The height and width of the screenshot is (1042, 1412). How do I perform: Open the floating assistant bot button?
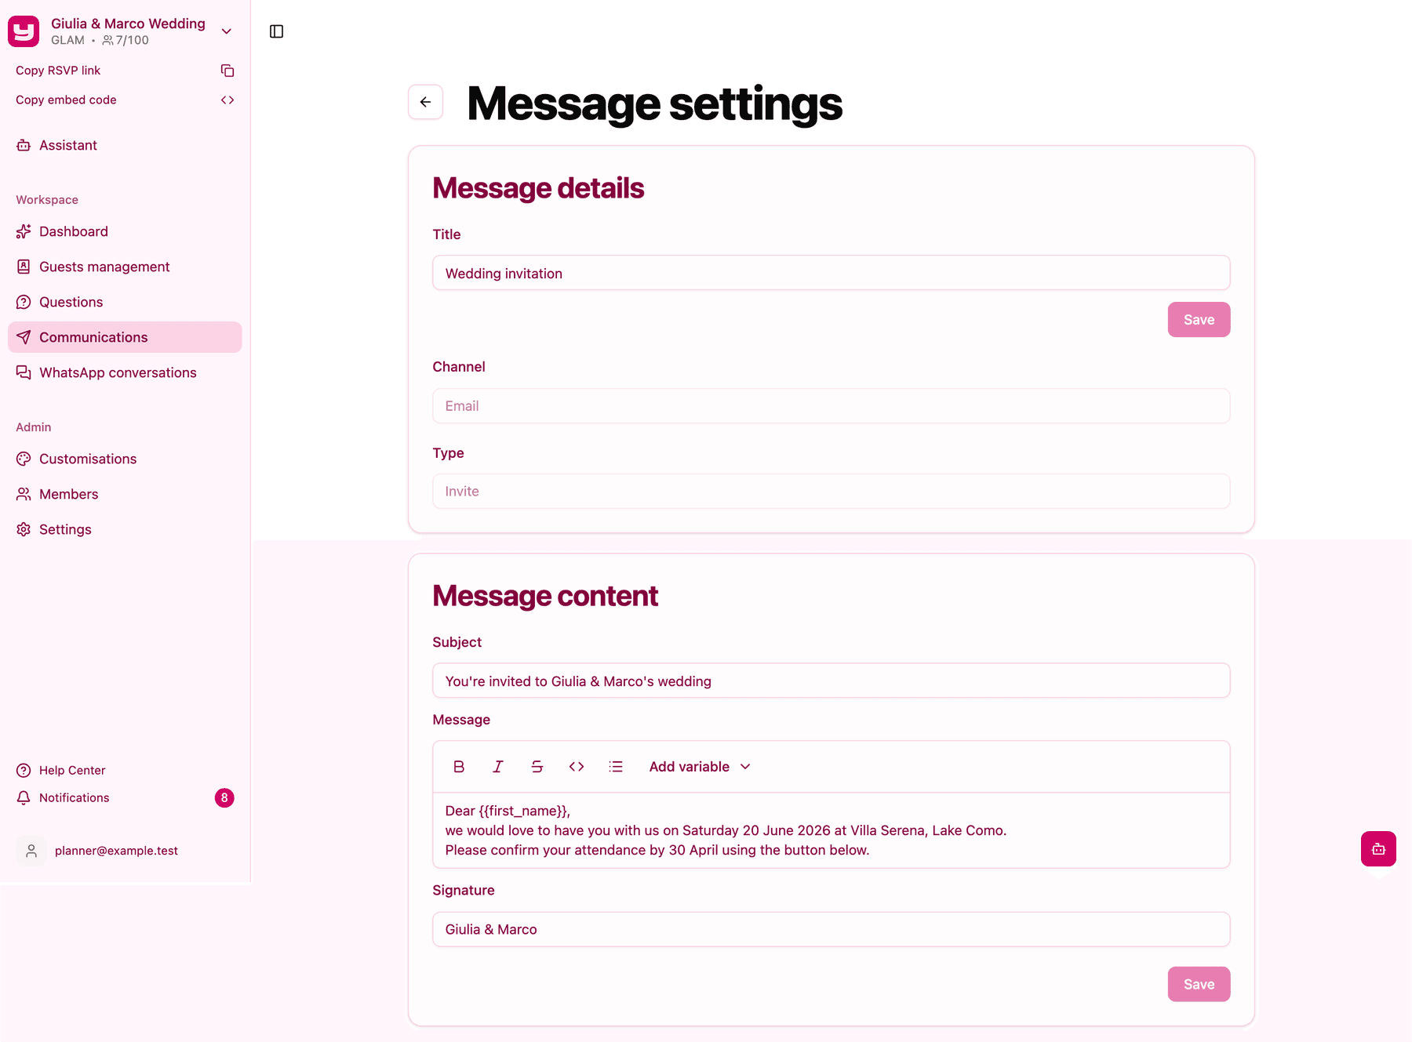point(1378,849)
